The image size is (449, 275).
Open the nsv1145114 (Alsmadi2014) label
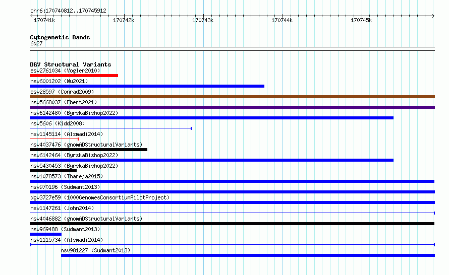(67, 134)
